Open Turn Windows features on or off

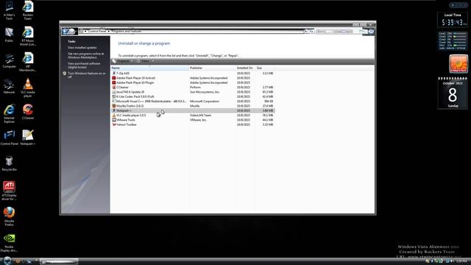[x=87, y=75]
